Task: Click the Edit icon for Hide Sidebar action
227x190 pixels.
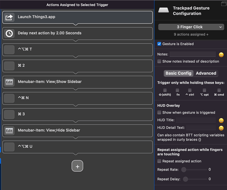Action: 9,131
